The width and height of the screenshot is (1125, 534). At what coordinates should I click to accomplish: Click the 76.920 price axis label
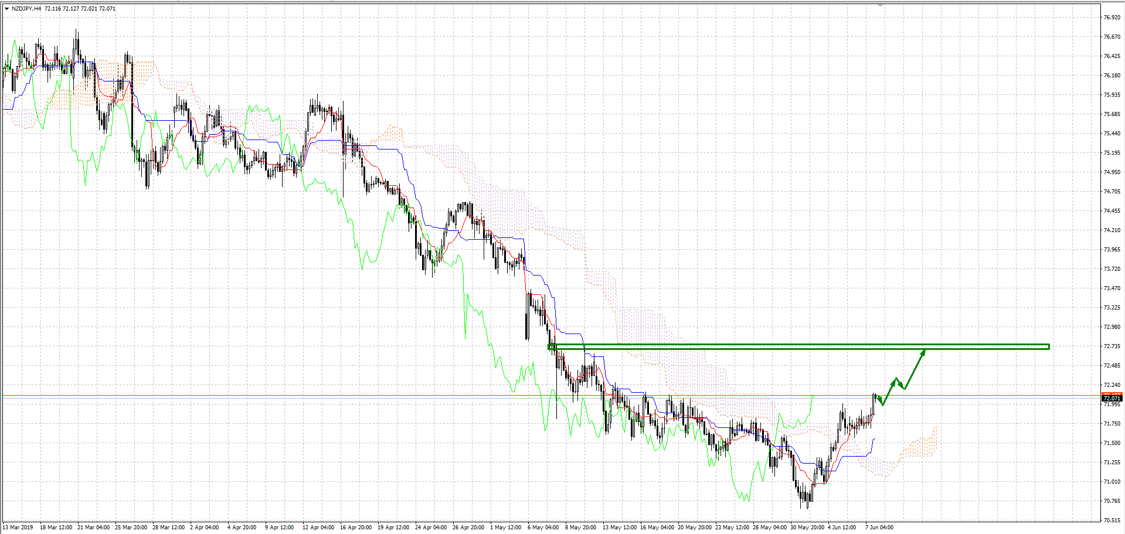(x=1112, y=18)
